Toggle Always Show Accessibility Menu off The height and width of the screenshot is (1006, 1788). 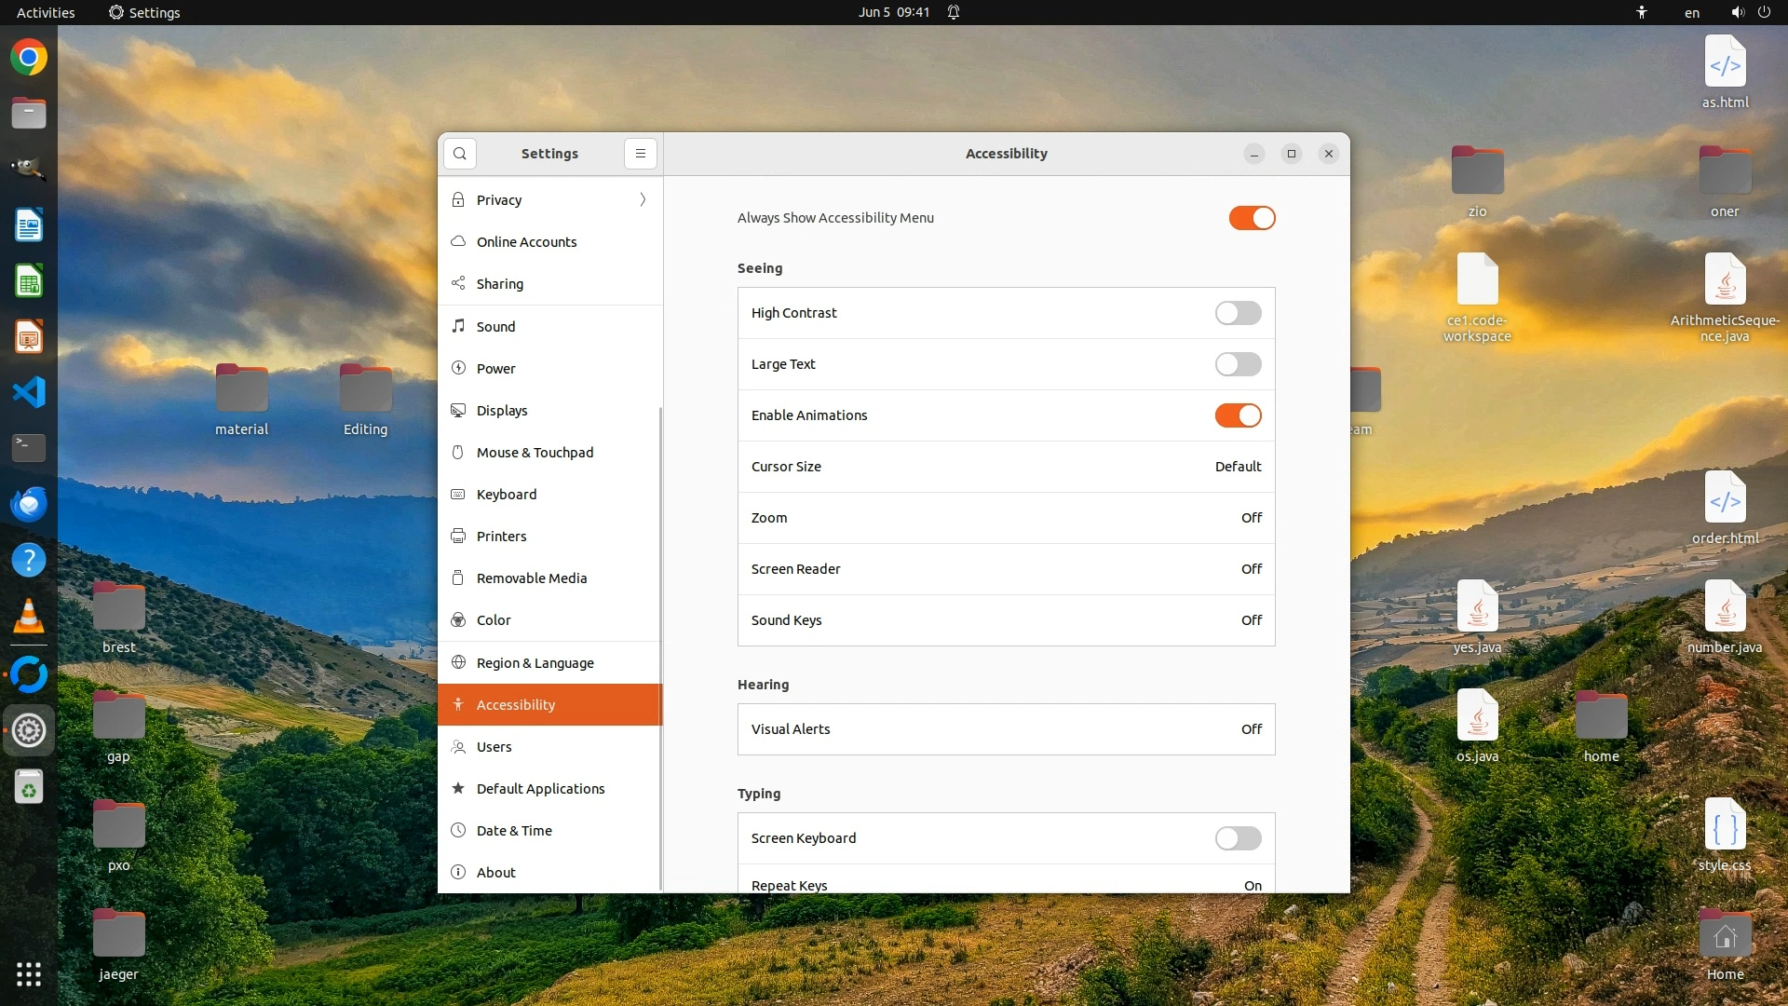(1252, 218)
